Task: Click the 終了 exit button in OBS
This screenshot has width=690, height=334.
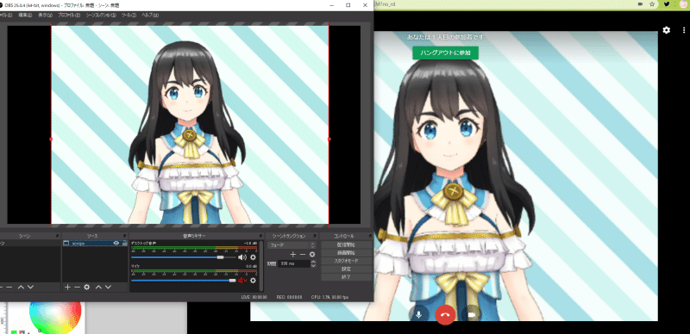Action: (x=347, y=277)
